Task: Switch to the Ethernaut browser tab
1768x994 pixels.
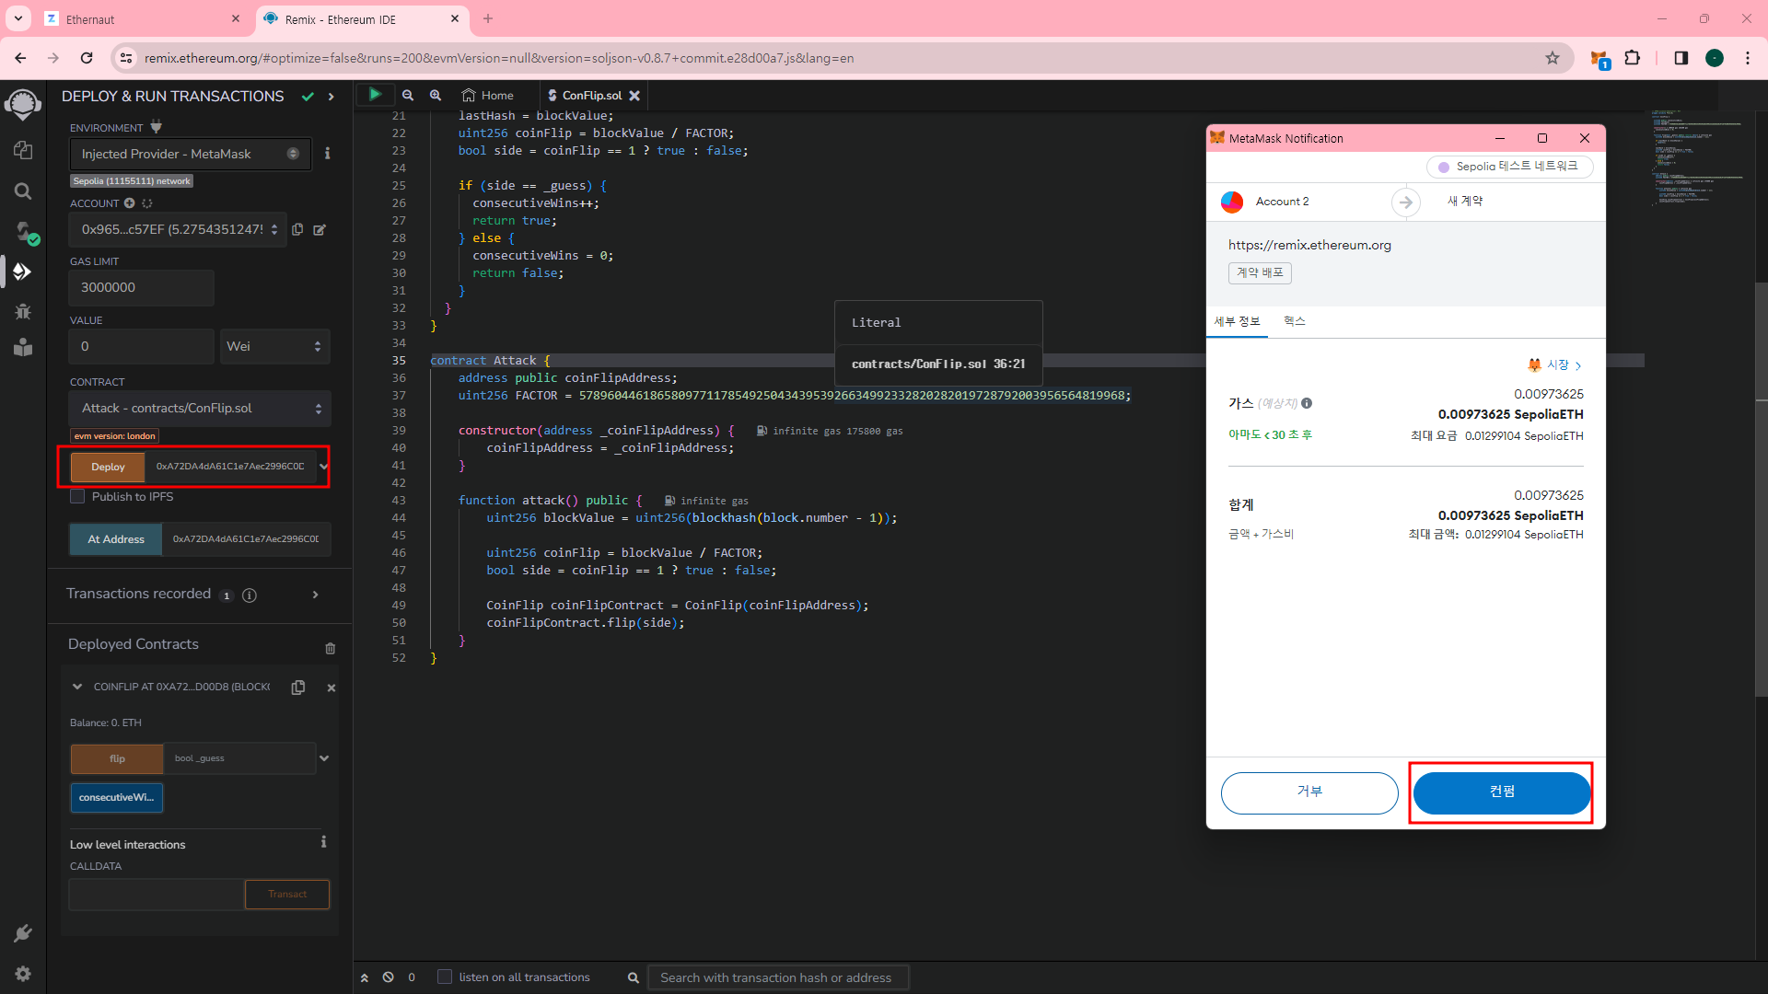Action: 142,18
